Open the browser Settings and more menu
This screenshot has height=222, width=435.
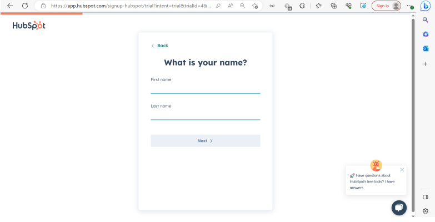[410, 6]
